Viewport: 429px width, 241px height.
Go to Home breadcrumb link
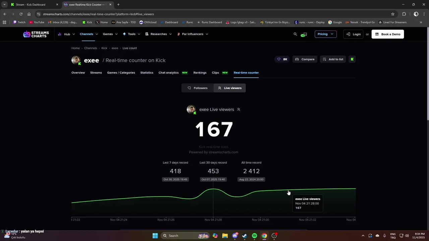click(75, 48)
